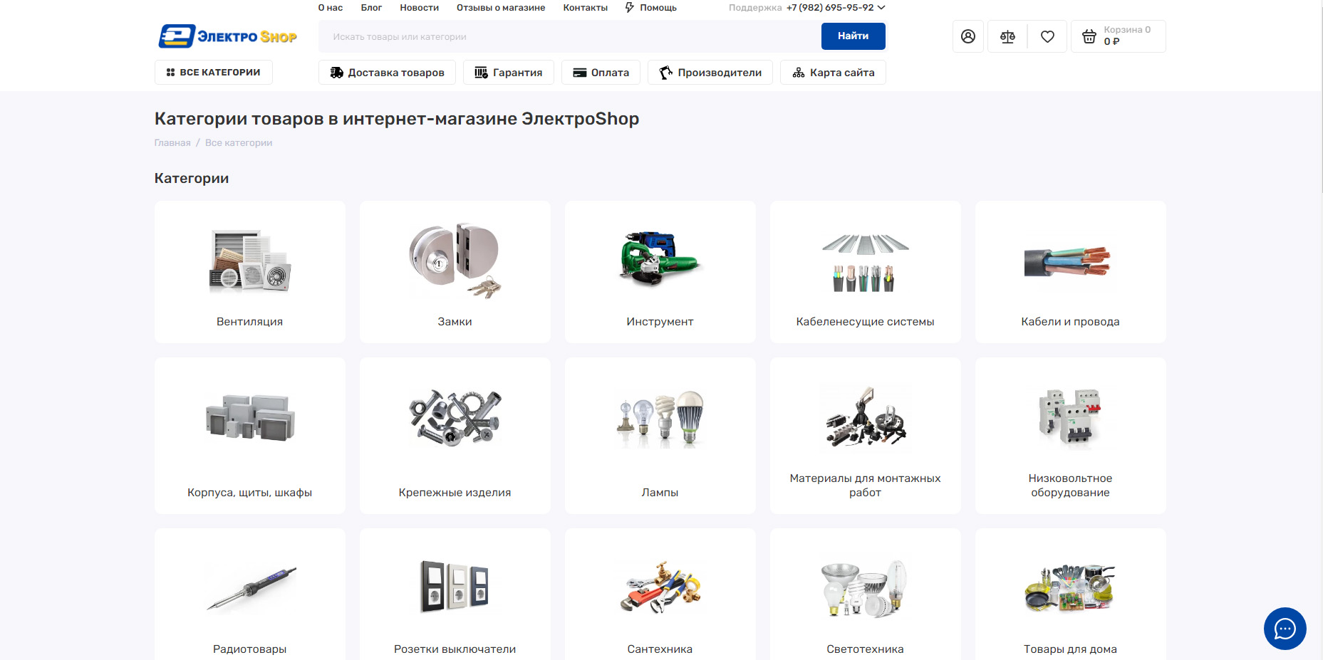Viewport: 1323px width, 660px height.
Task: Open Крепежные изделия bolts image
Action: click(x=455, y=417)
